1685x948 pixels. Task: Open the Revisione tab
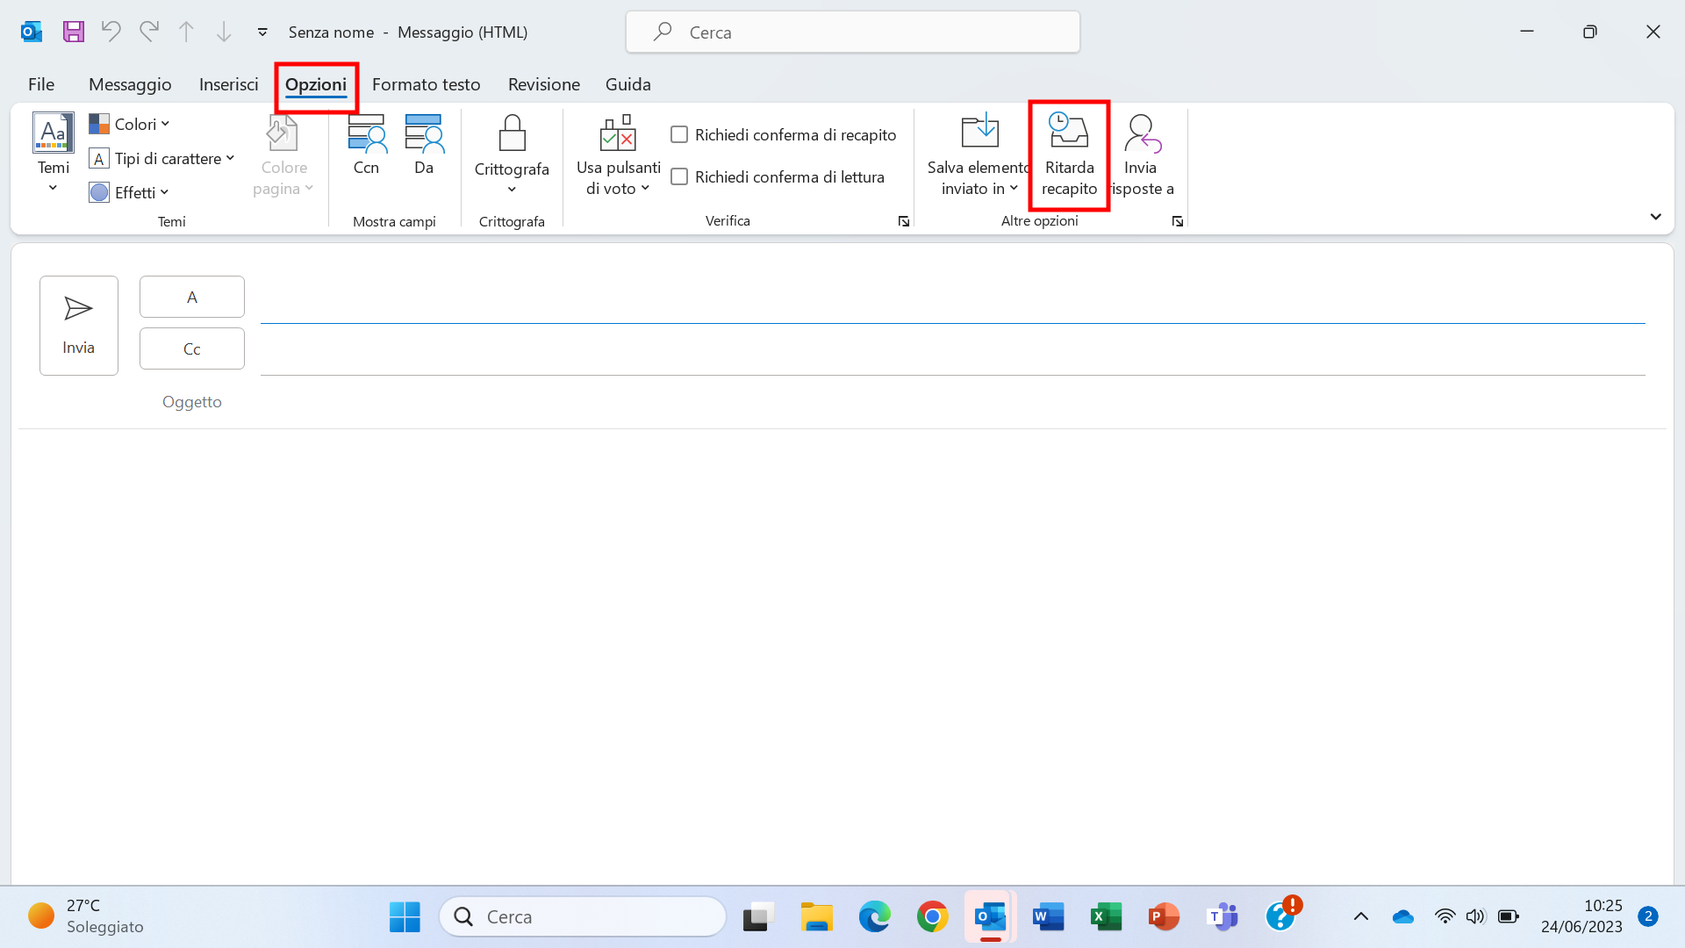(x=543, y=84)
